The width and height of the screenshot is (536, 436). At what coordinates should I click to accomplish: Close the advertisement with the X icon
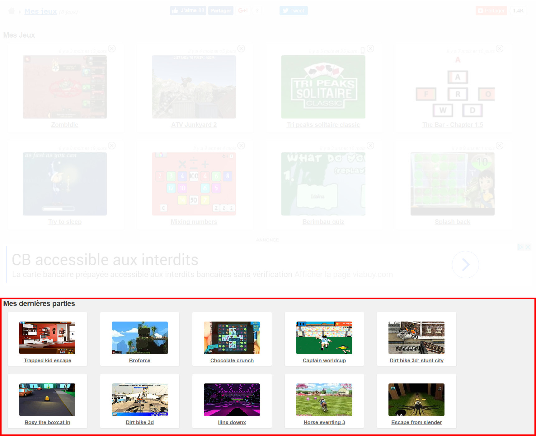tap(528, 247)
